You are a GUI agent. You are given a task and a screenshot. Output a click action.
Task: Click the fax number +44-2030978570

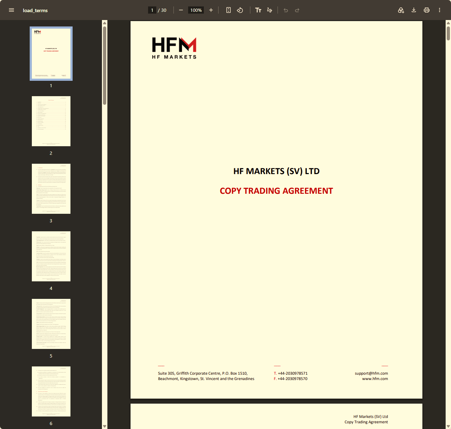click(x=293, y=379)
